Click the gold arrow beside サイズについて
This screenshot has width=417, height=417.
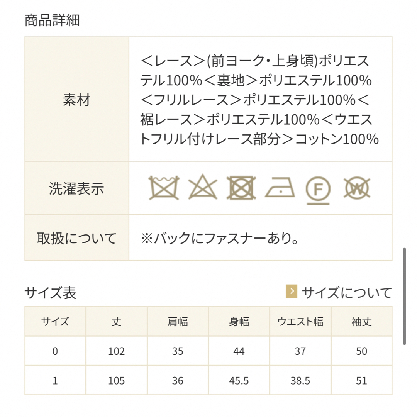[292, 291]
